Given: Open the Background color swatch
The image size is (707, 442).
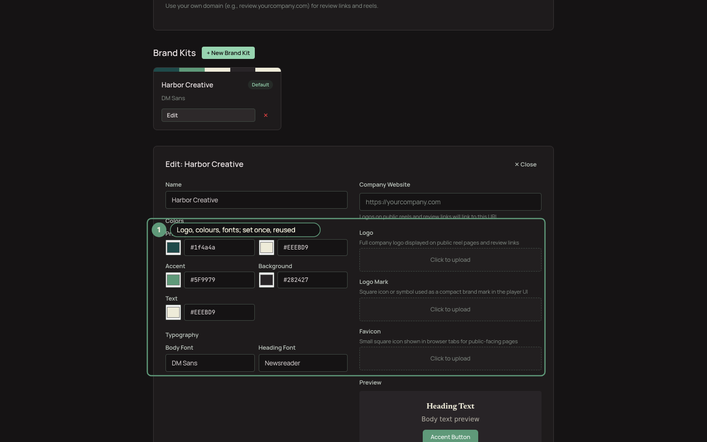Looking at the screenshot, I should 267,280.
